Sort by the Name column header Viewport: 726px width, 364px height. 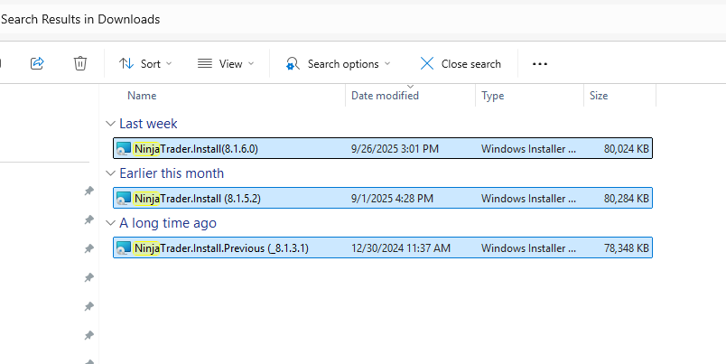click(142, 95)
